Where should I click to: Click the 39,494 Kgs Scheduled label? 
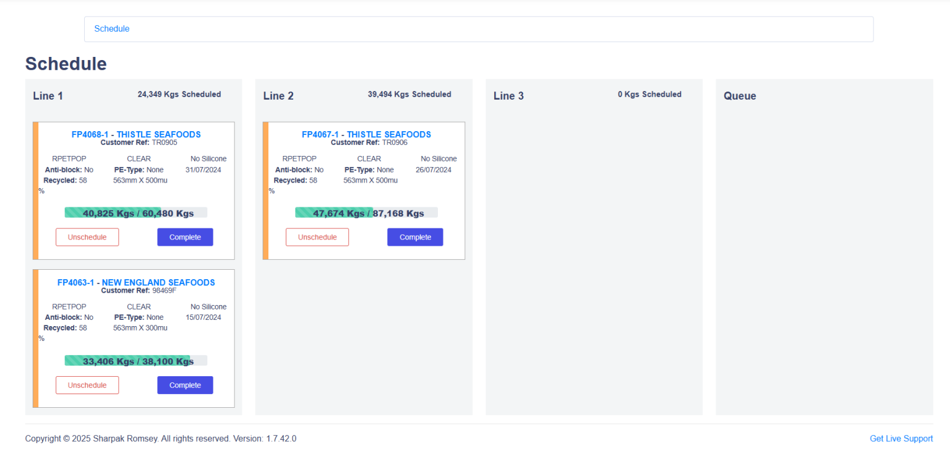pyautogui.click(x=409, y=95)
